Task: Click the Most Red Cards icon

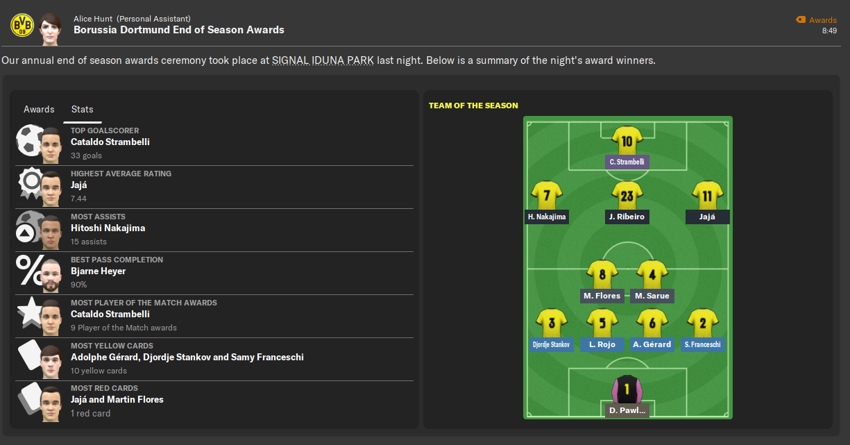Action: (28, 398)
